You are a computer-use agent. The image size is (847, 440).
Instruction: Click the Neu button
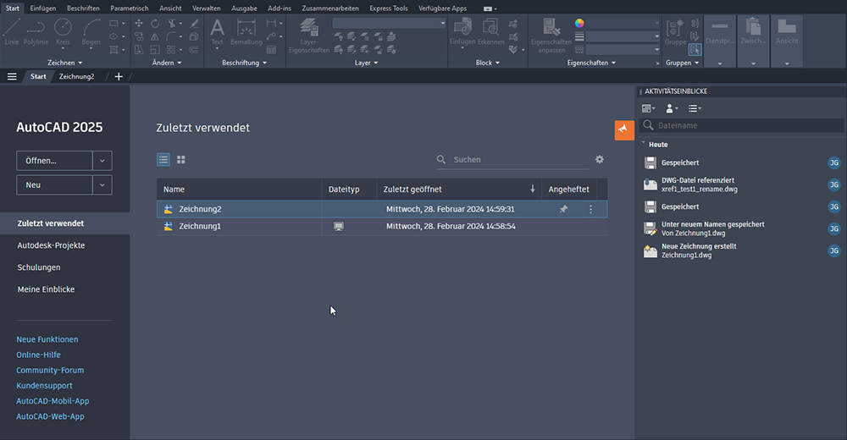54,184
